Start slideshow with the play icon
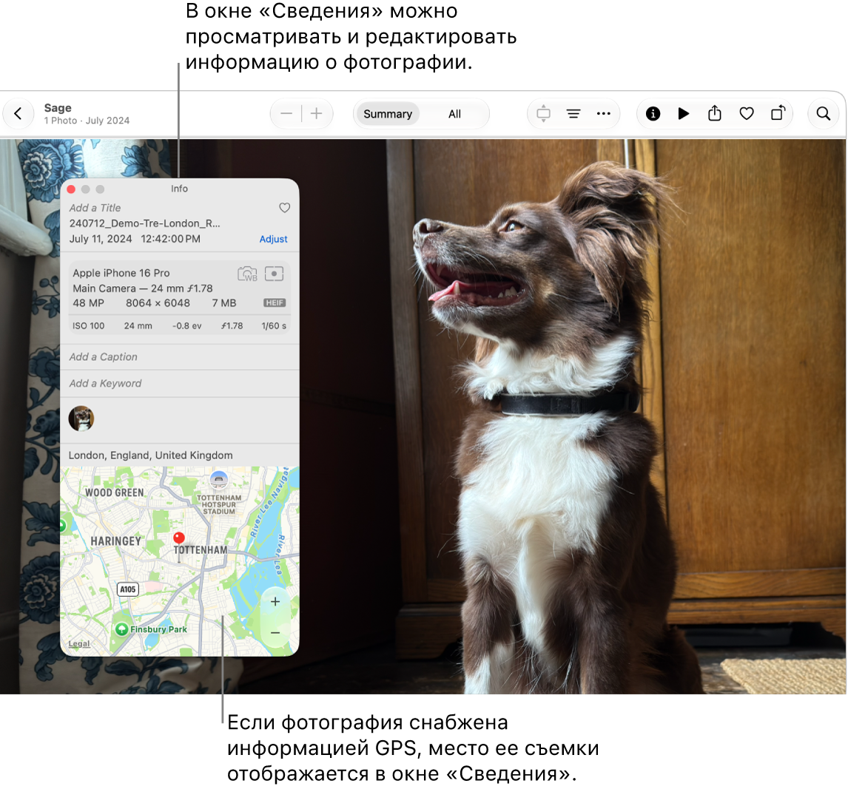Viewport: 848px width, 789px height. [x=684, y=113]
